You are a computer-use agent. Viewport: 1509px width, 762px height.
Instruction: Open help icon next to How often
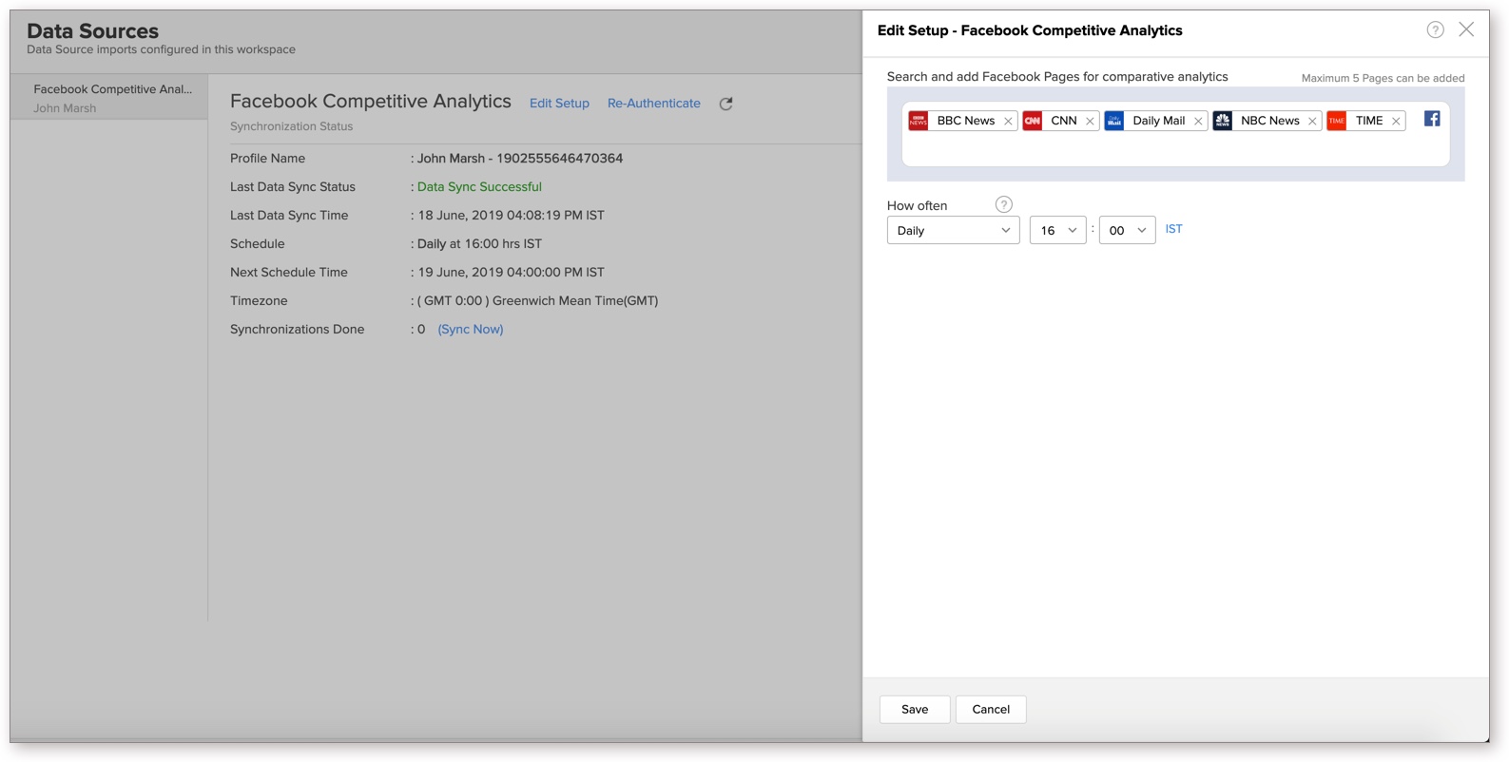pyautogui.click(x=1003, y=204)
